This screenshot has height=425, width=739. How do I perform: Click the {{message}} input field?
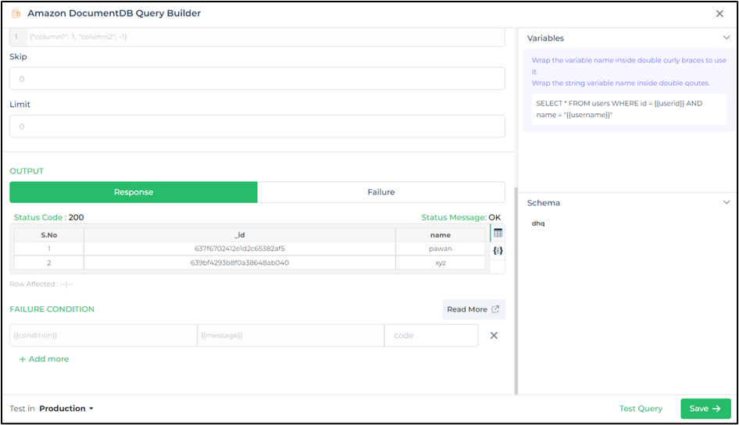click(291, 335)
